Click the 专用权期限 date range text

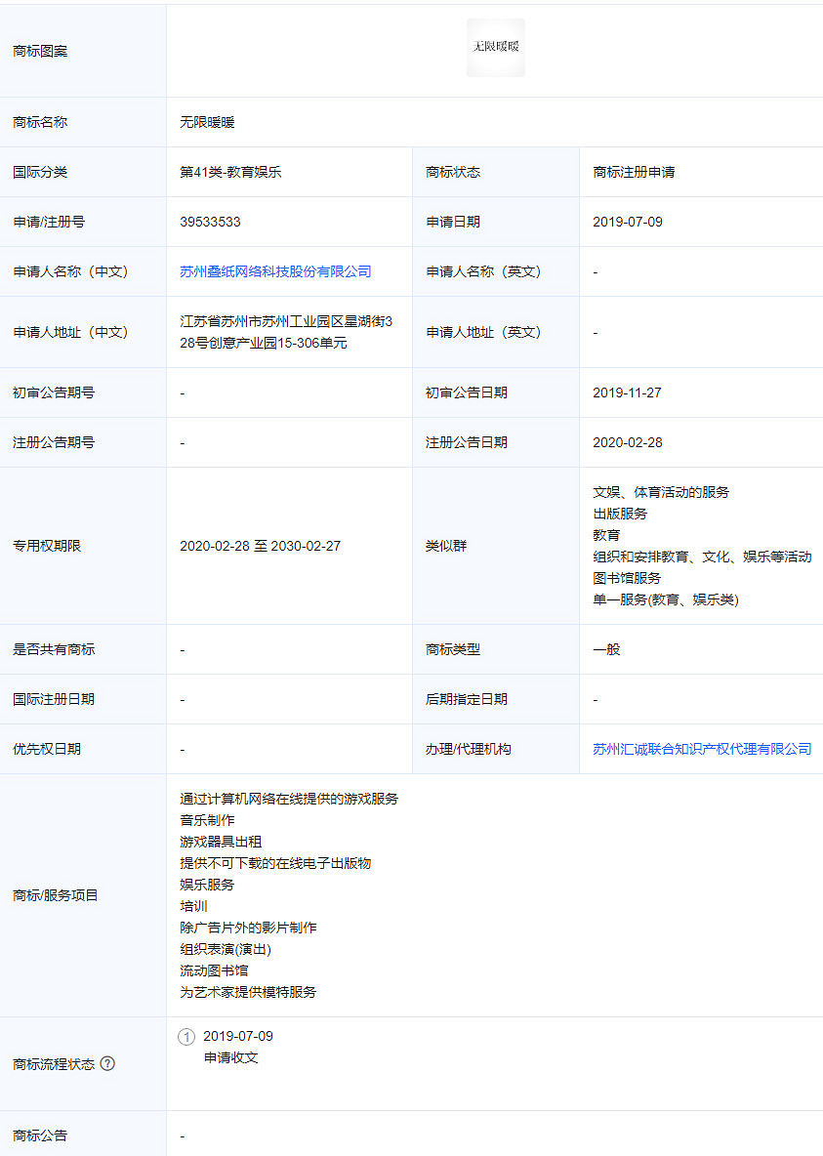coord(262,546)
